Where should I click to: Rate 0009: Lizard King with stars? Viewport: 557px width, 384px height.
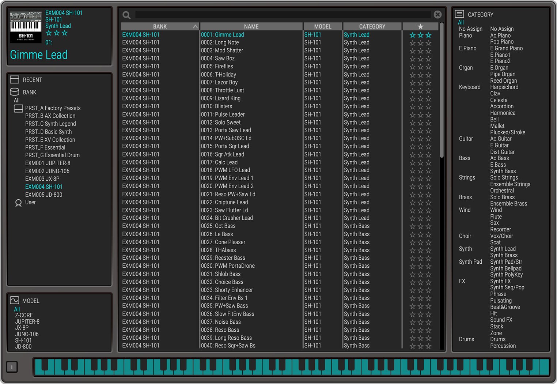pyautogui.click(x=420, y=99)
